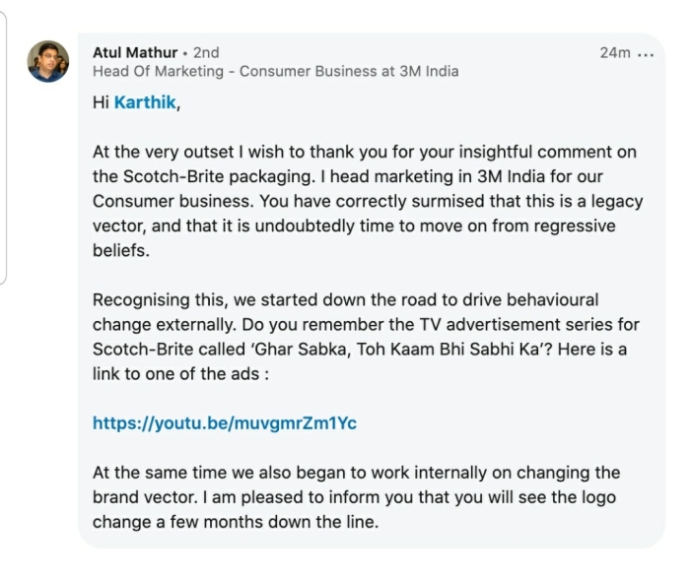Open the youtu.be/muvgmrZm1Yc video link
The image size is (690, 580).
(225, 423)
